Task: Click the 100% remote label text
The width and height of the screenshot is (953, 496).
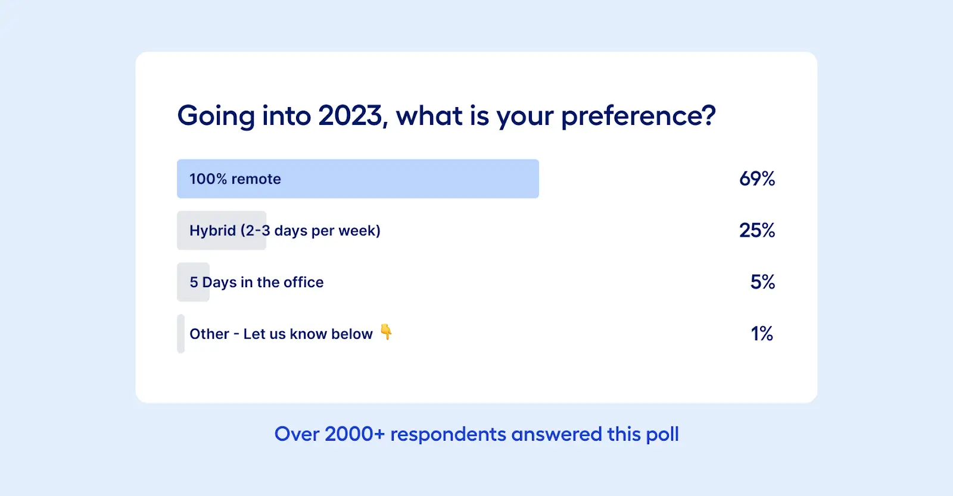Action: [235, 179]
